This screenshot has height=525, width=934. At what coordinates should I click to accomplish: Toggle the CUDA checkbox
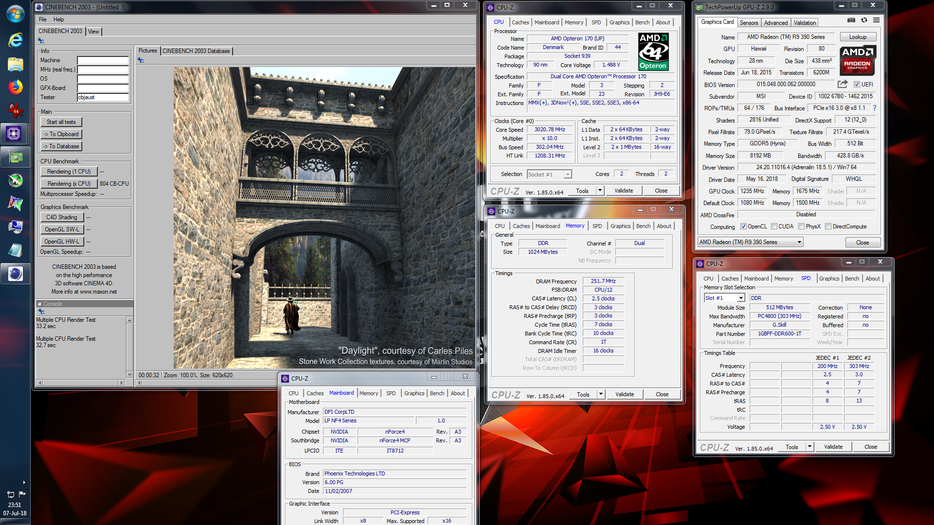pos(774,227)
